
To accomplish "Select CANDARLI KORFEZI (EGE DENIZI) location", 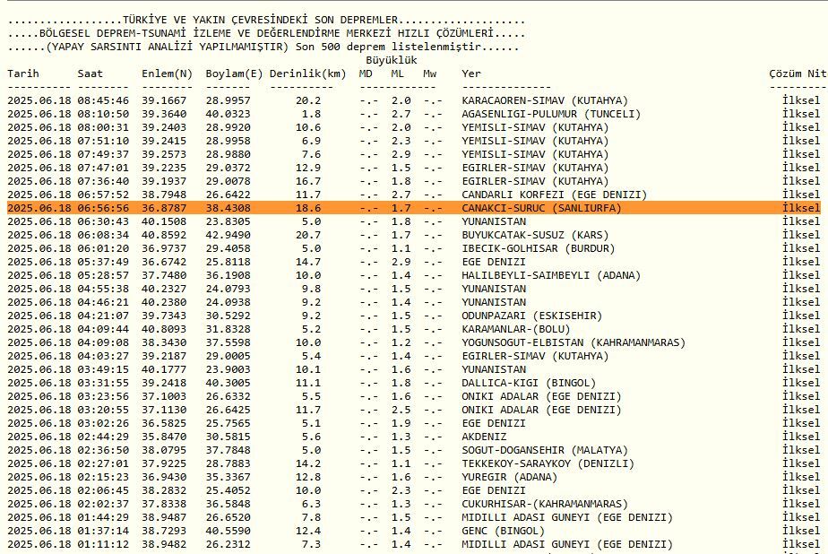I will coord(554,195).
